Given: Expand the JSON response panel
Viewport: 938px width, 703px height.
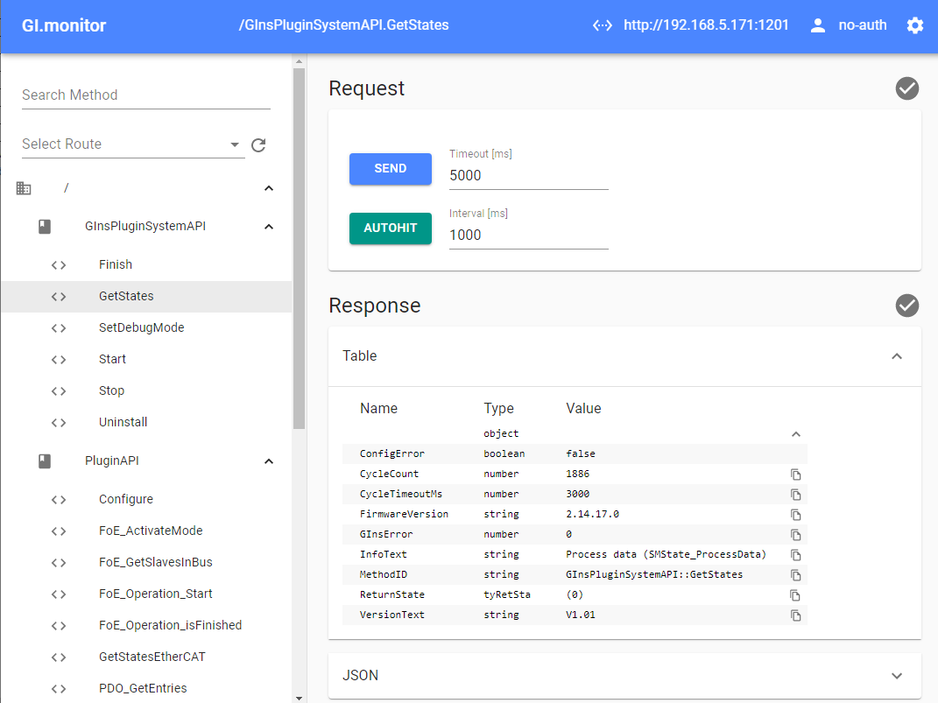Looking at the screenshot, I should coord(896,676).
